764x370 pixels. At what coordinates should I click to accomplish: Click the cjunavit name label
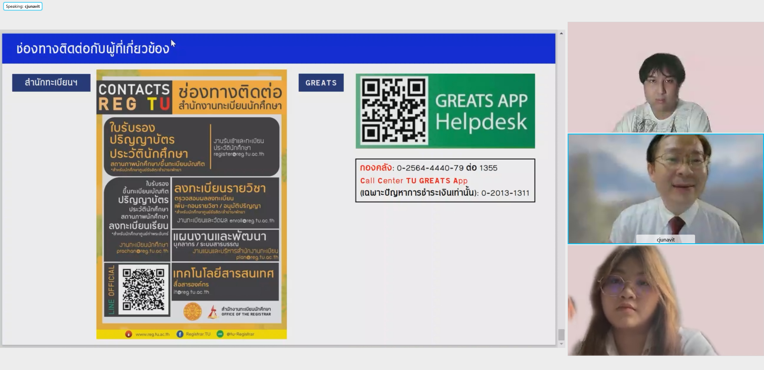tap(665, 239)
